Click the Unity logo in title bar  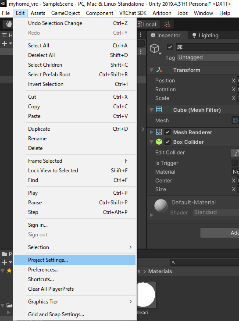click(x=3, y=4)
